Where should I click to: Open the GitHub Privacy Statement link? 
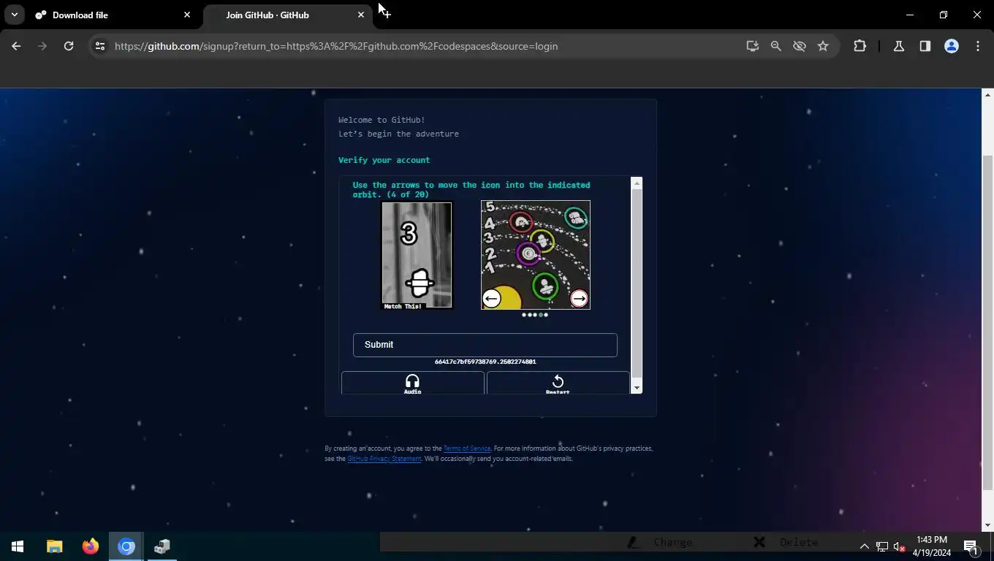tap(384, 459)
